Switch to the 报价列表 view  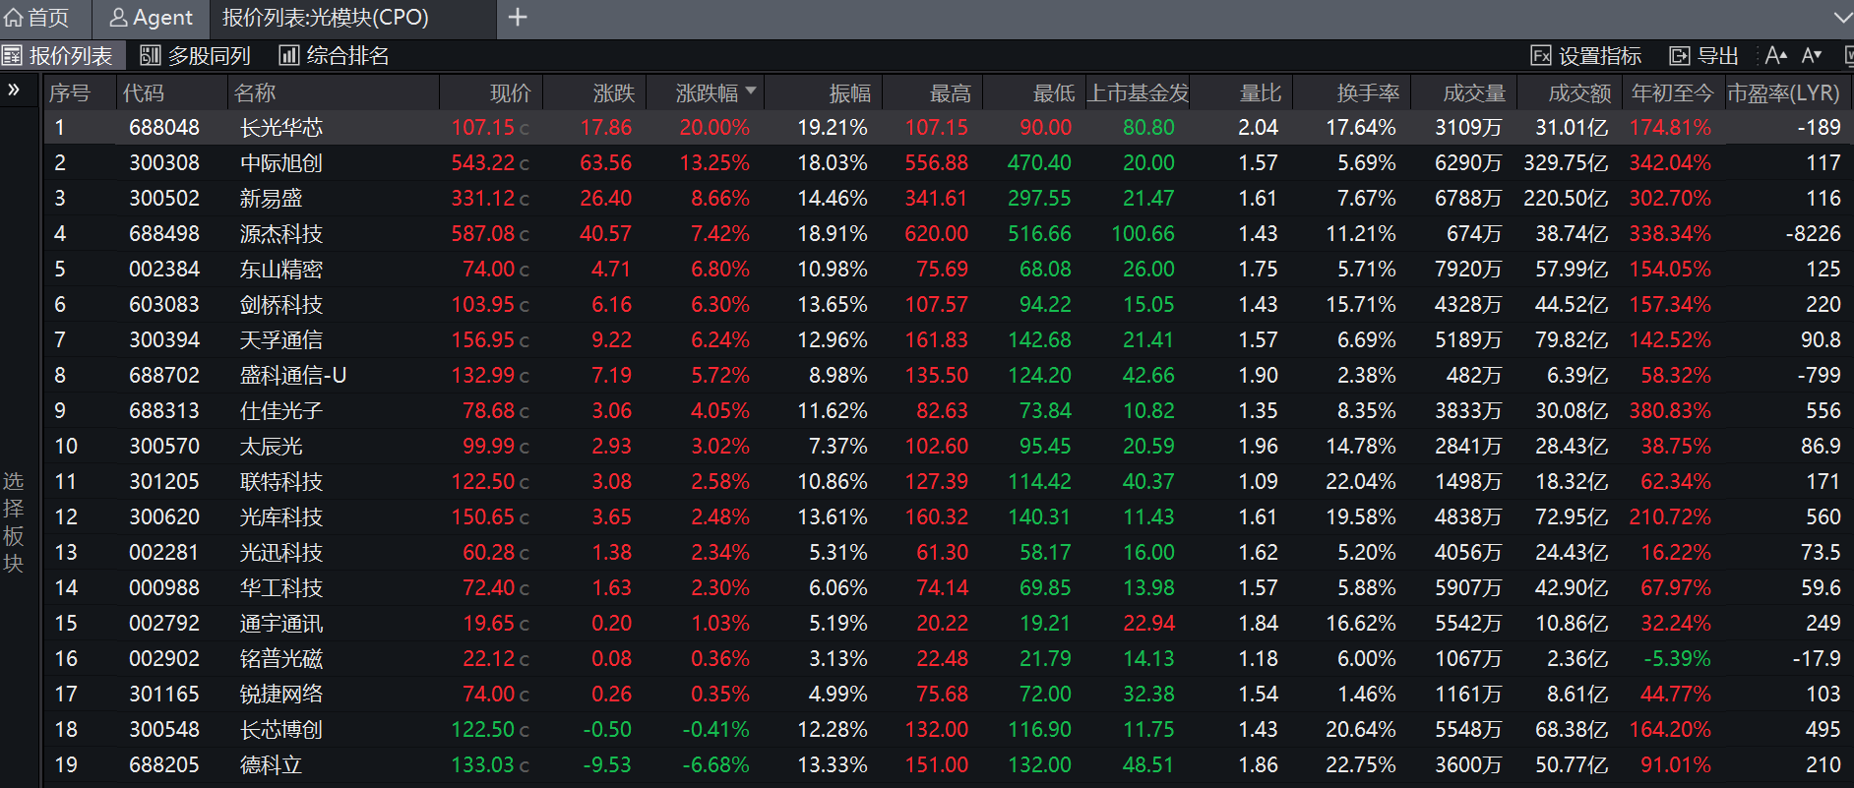click(x=58, y=56)
